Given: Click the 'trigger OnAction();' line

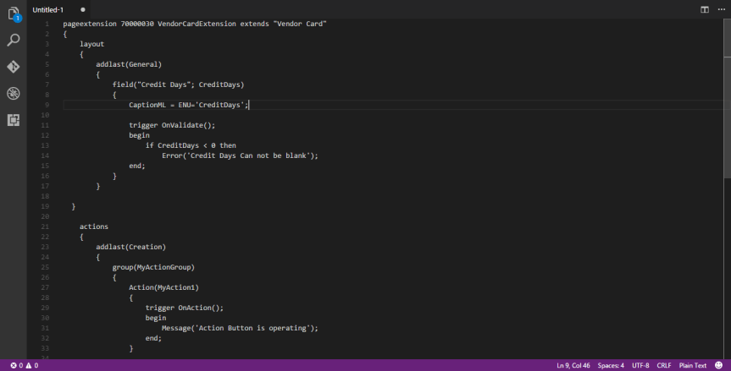Looking at the screenshot, I should pos(185,308).
